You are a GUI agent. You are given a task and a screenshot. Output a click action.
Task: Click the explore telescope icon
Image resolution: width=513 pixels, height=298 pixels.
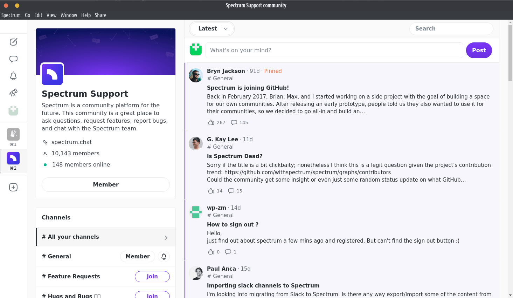13,93
